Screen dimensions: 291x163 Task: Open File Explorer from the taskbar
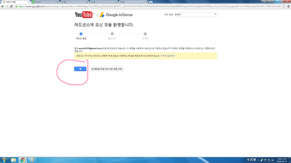(13, 160)
